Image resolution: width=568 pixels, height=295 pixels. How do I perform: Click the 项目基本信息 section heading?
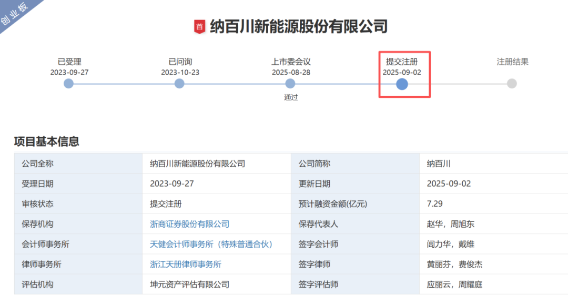[x=46, y=141]
